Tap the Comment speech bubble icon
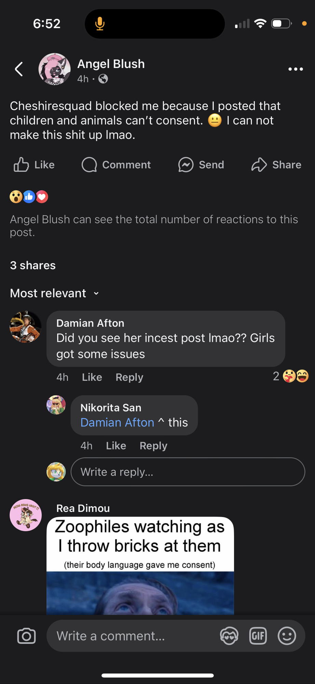Screen dimensions: 315x684 click(x=89, y=165)
